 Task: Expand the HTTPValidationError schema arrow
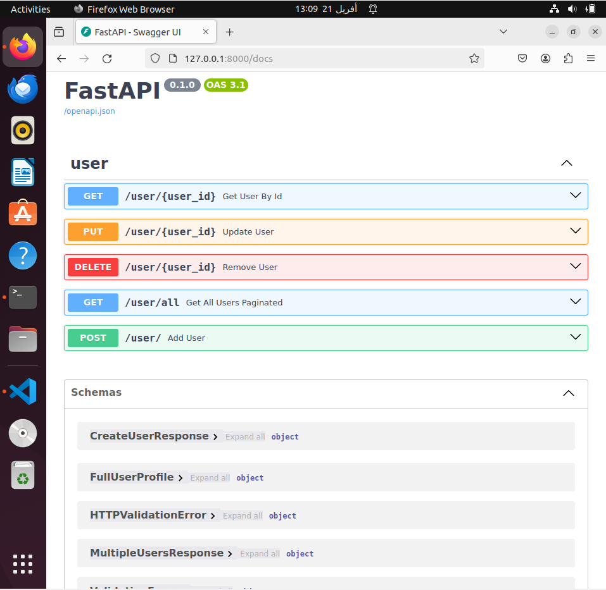pyautogui.click(x=213, y=516)
